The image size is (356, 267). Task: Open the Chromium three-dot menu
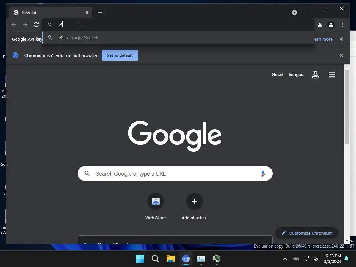(342, 25)
